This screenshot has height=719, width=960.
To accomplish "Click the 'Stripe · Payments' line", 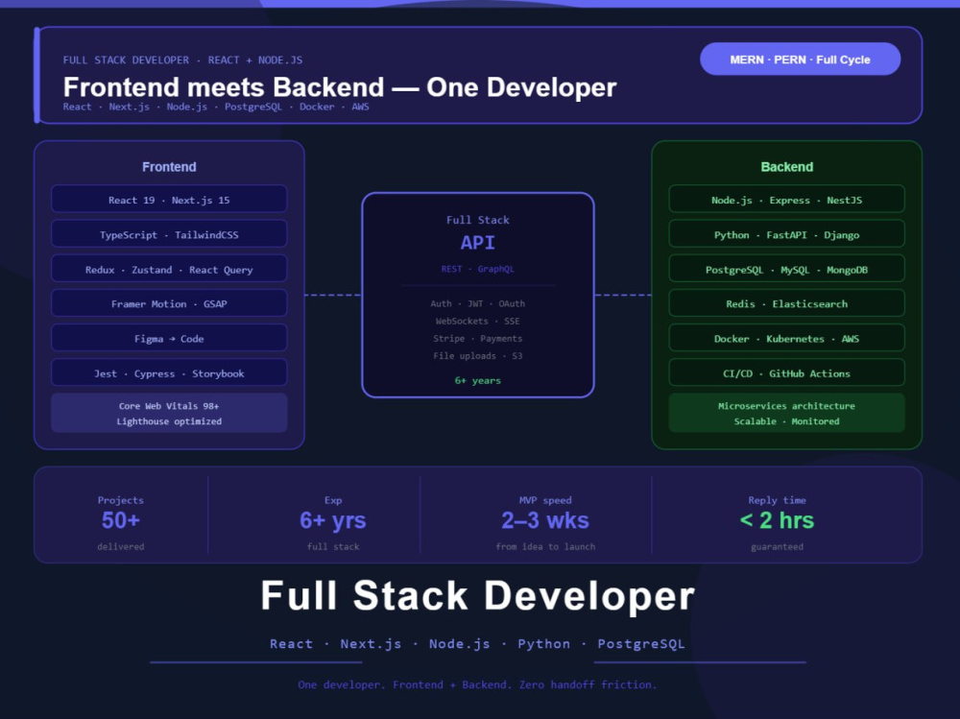I will tap(477, 339).
